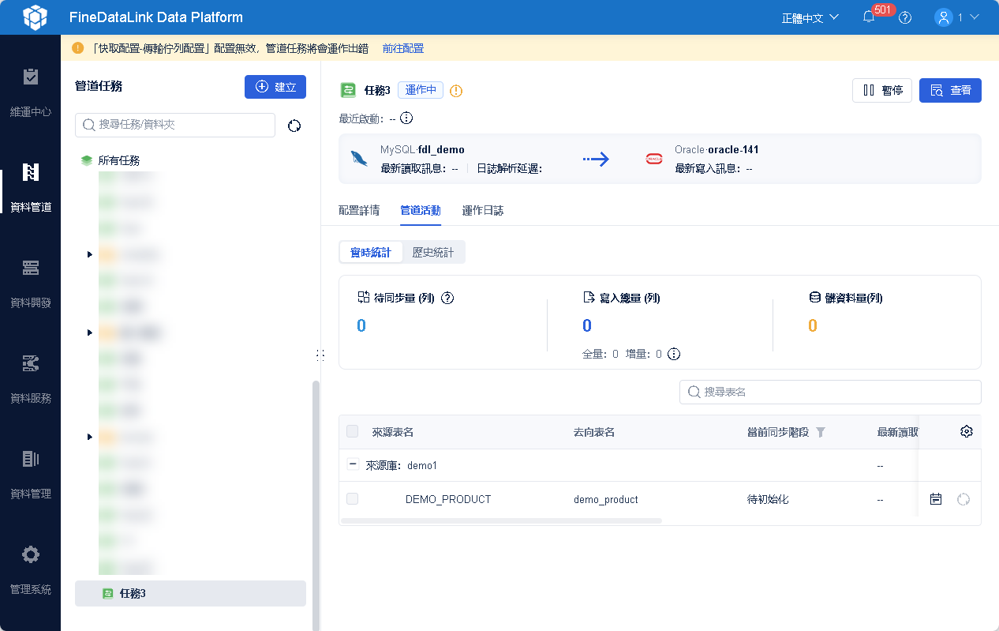Image resolution: width=999 pixels, height=631 pixels.
Task: Open the notifications bell icon
Action: click(869, 17)
